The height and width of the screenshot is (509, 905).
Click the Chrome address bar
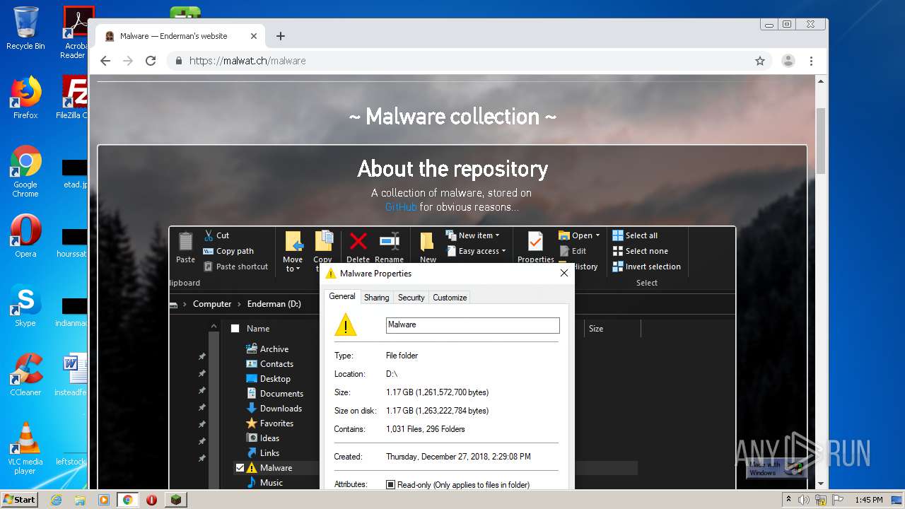[x=467, y=61]
